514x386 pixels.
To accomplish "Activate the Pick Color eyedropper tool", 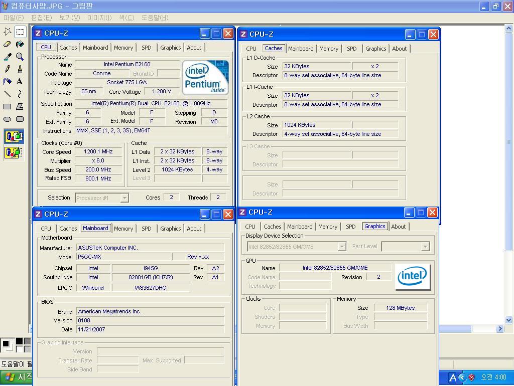I will 7,57.
